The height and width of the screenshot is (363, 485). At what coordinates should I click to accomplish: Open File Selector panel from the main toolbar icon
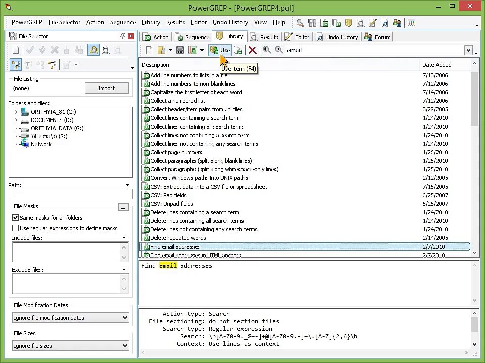[312, 23]
